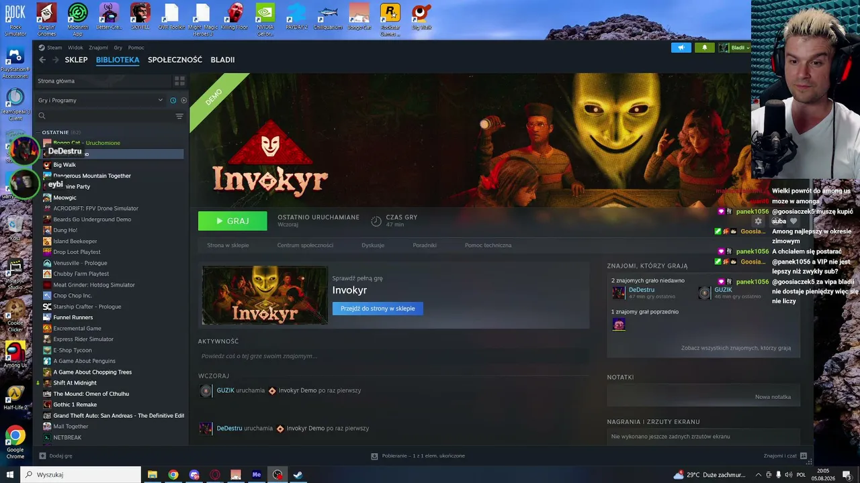Screen dimensions: 860x483
Task: Open the Steam notifications bell
Action: (x=705, y=48)
